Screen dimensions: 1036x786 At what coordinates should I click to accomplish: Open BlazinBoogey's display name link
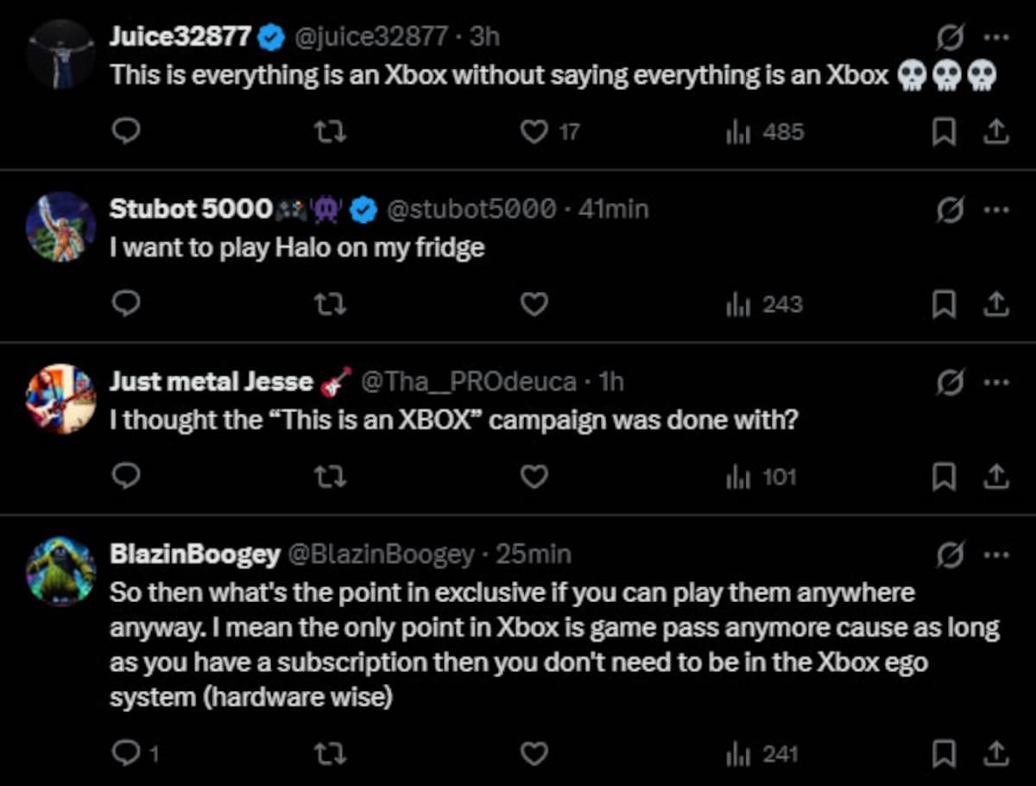[194, 554]
